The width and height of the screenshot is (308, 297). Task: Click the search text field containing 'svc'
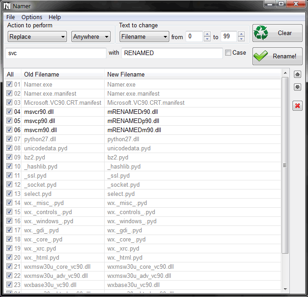(x=56, y=53)
